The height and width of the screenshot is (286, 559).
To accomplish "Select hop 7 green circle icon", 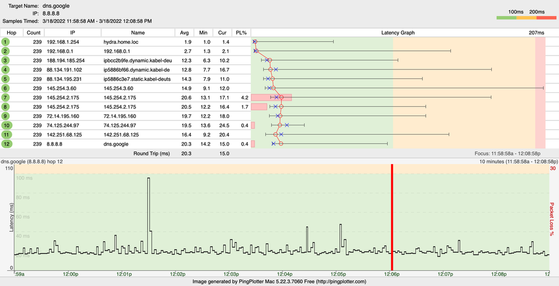I will tap(6, 98).
